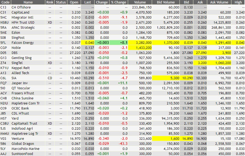
Task: Sort by Last column header
Action: point(88,2)
